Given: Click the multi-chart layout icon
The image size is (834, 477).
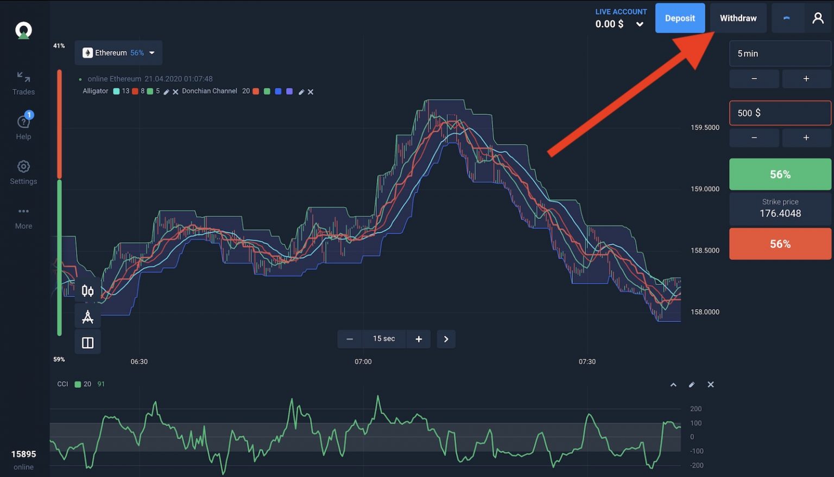Looking at the screenshot, I should tap(87, 341).
